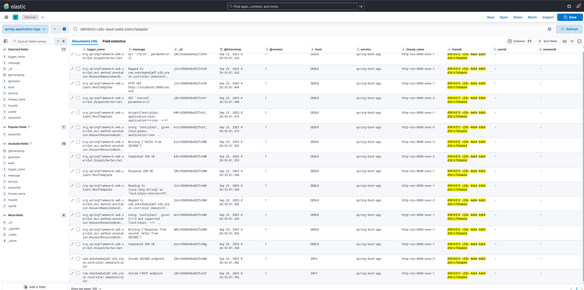The height and width of the screenshot is (290, 584).
Task: Open the row density icon near Columns
Action: (x=565, y=41)
